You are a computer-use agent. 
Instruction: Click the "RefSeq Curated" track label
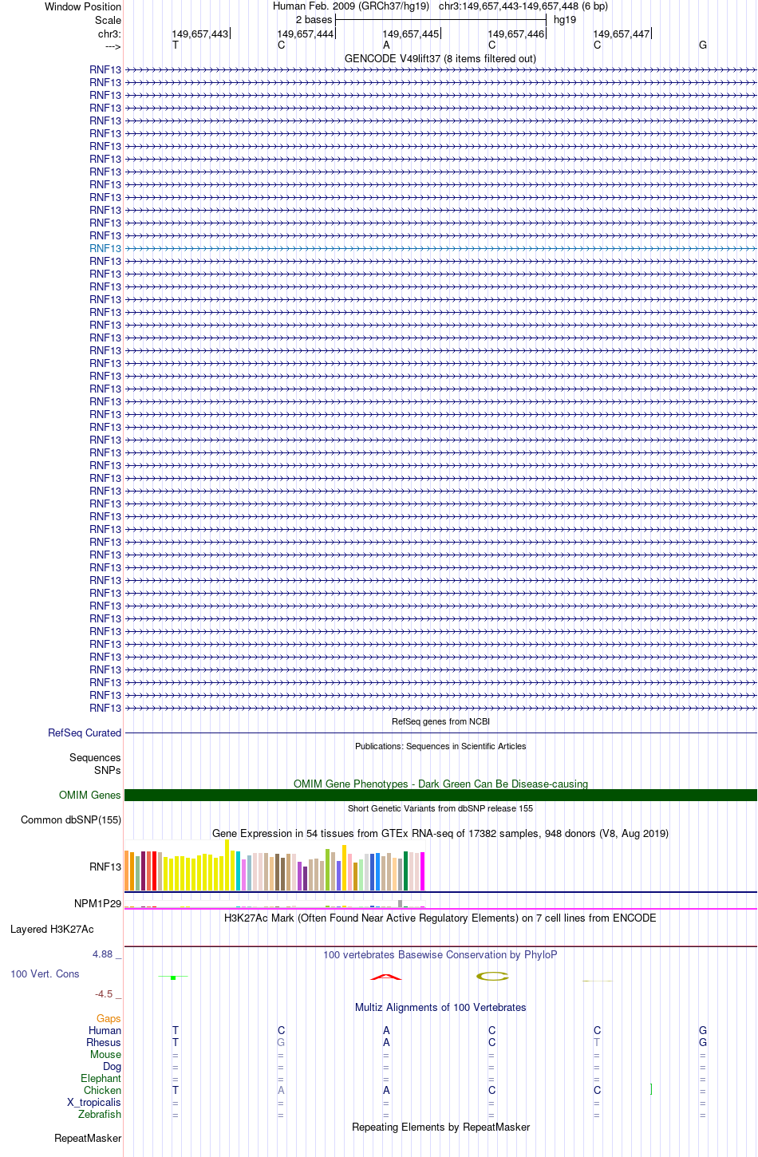tap(85, 733)
